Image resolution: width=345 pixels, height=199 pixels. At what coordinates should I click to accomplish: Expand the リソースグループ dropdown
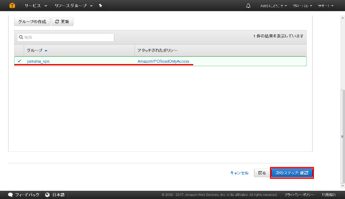[x=73, y=6]
